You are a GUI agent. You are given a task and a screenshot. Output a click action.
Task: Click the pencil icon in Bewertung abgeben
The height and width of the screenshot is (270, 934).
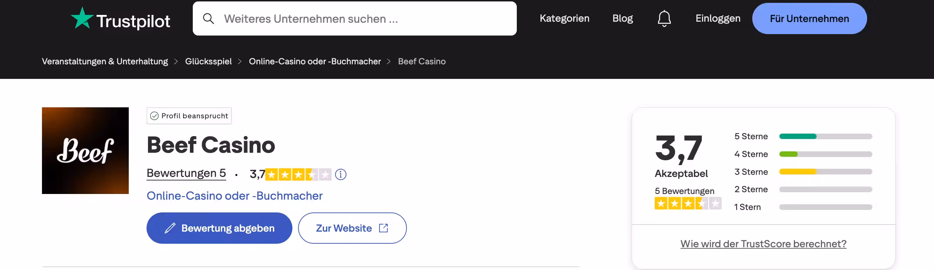pos(170,228)
